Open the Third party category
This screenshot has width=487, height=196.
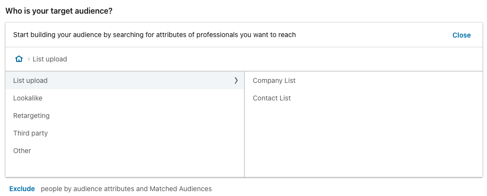[30, 133]
